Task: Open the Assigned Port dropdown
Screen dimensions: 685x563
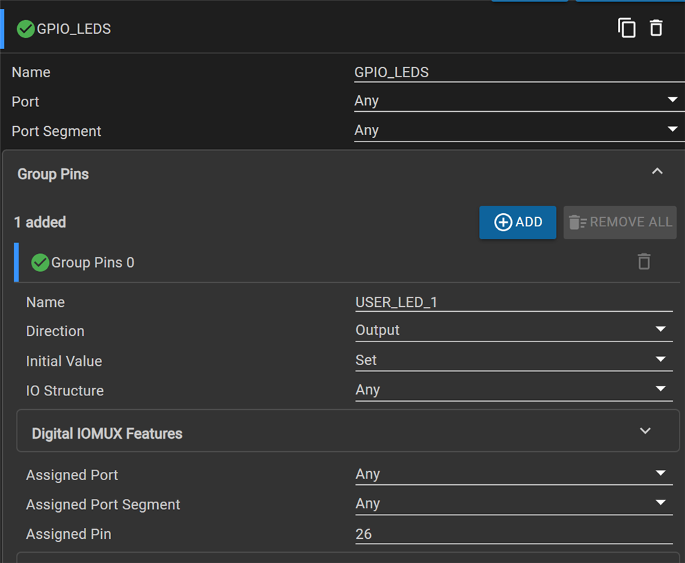Action: click(x=513, y=474)
